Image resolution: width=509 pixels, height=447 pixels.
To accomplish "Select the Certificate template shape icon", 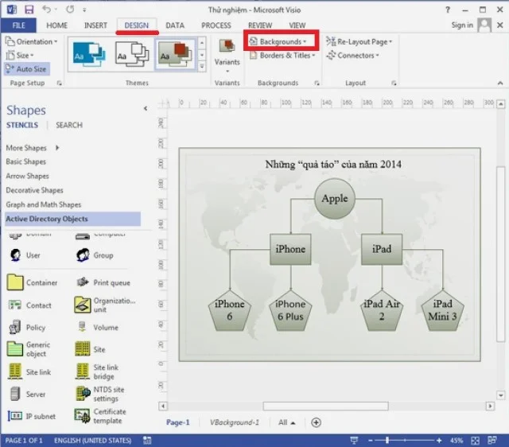I will pos(82,416).
